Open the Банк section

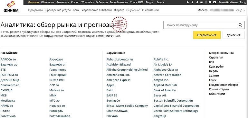click(x=76, y=10)
